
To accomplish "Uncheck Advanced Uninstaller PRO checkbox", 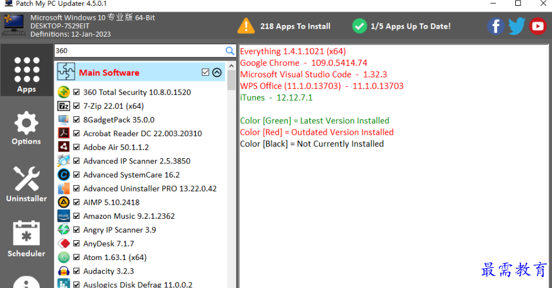I will (76, 189).
